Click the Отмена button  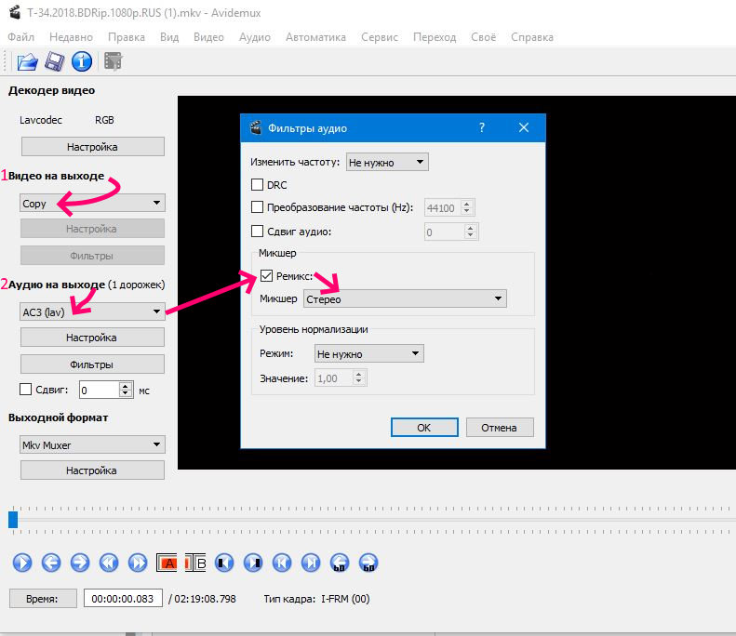(500, 428)
